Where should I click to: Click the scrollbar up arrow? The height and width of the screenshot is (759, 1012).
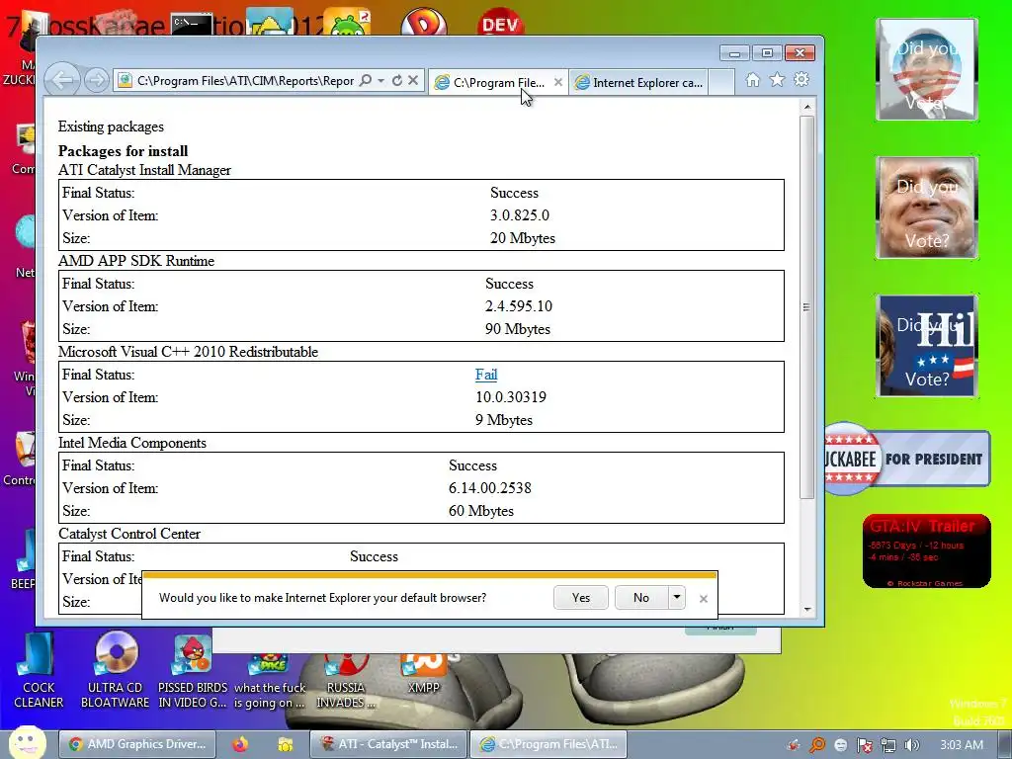(806, 107)
